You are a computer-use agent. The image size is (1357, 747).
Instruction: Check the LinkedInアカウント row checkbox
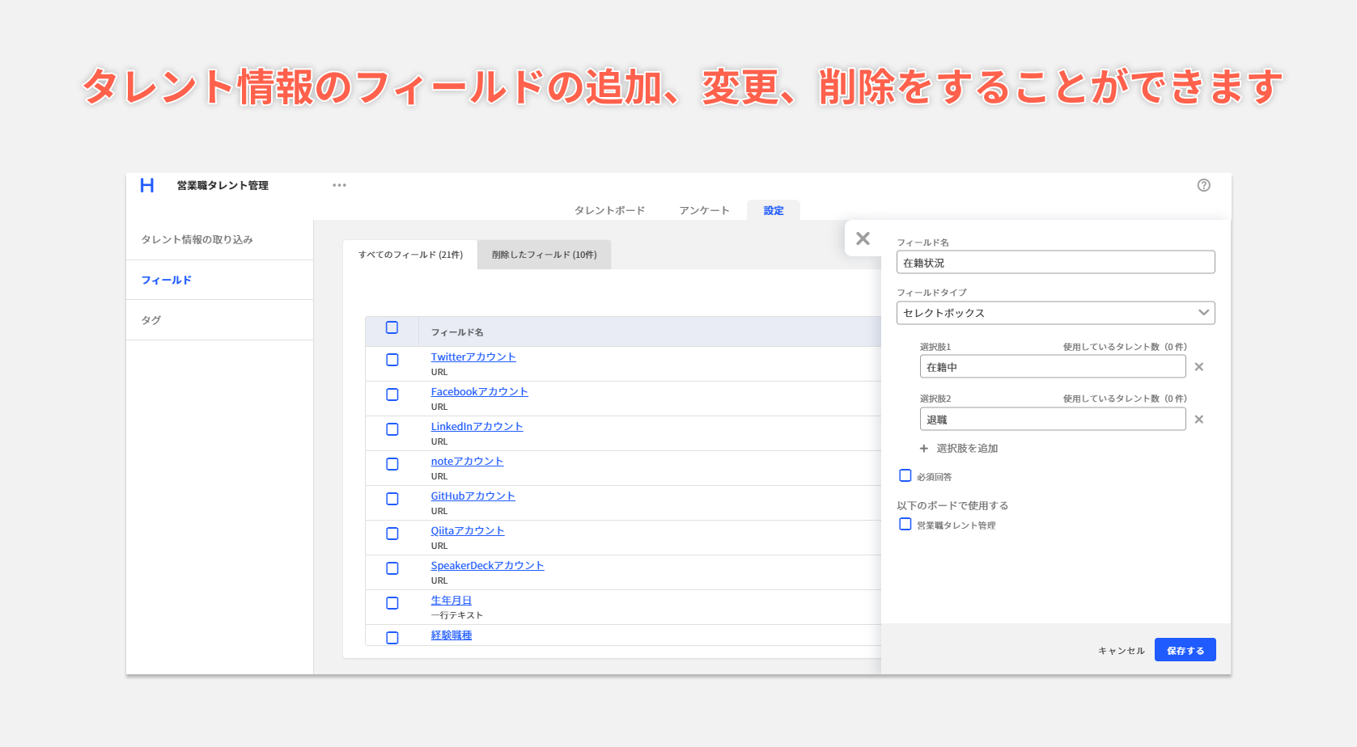(392, 429)
